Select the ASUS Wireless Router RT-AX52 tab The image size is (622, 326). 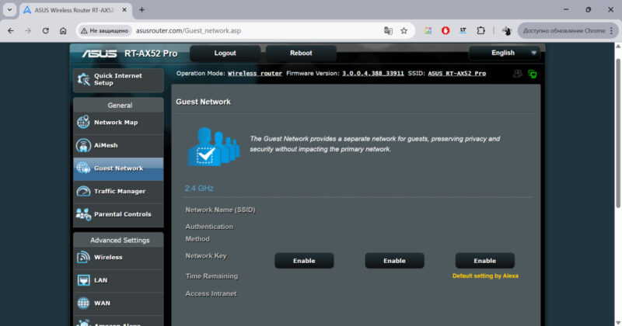coord(74,10)
